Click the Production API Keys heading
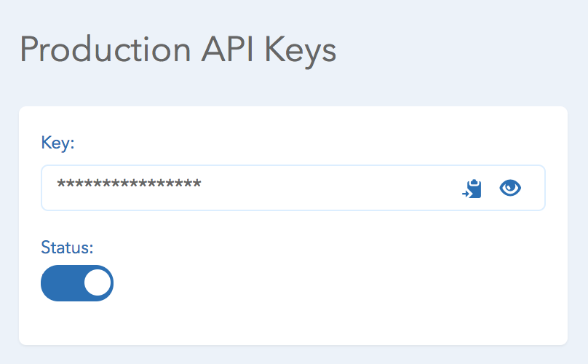Screen dimensions: 588x364 coord(178,51)
